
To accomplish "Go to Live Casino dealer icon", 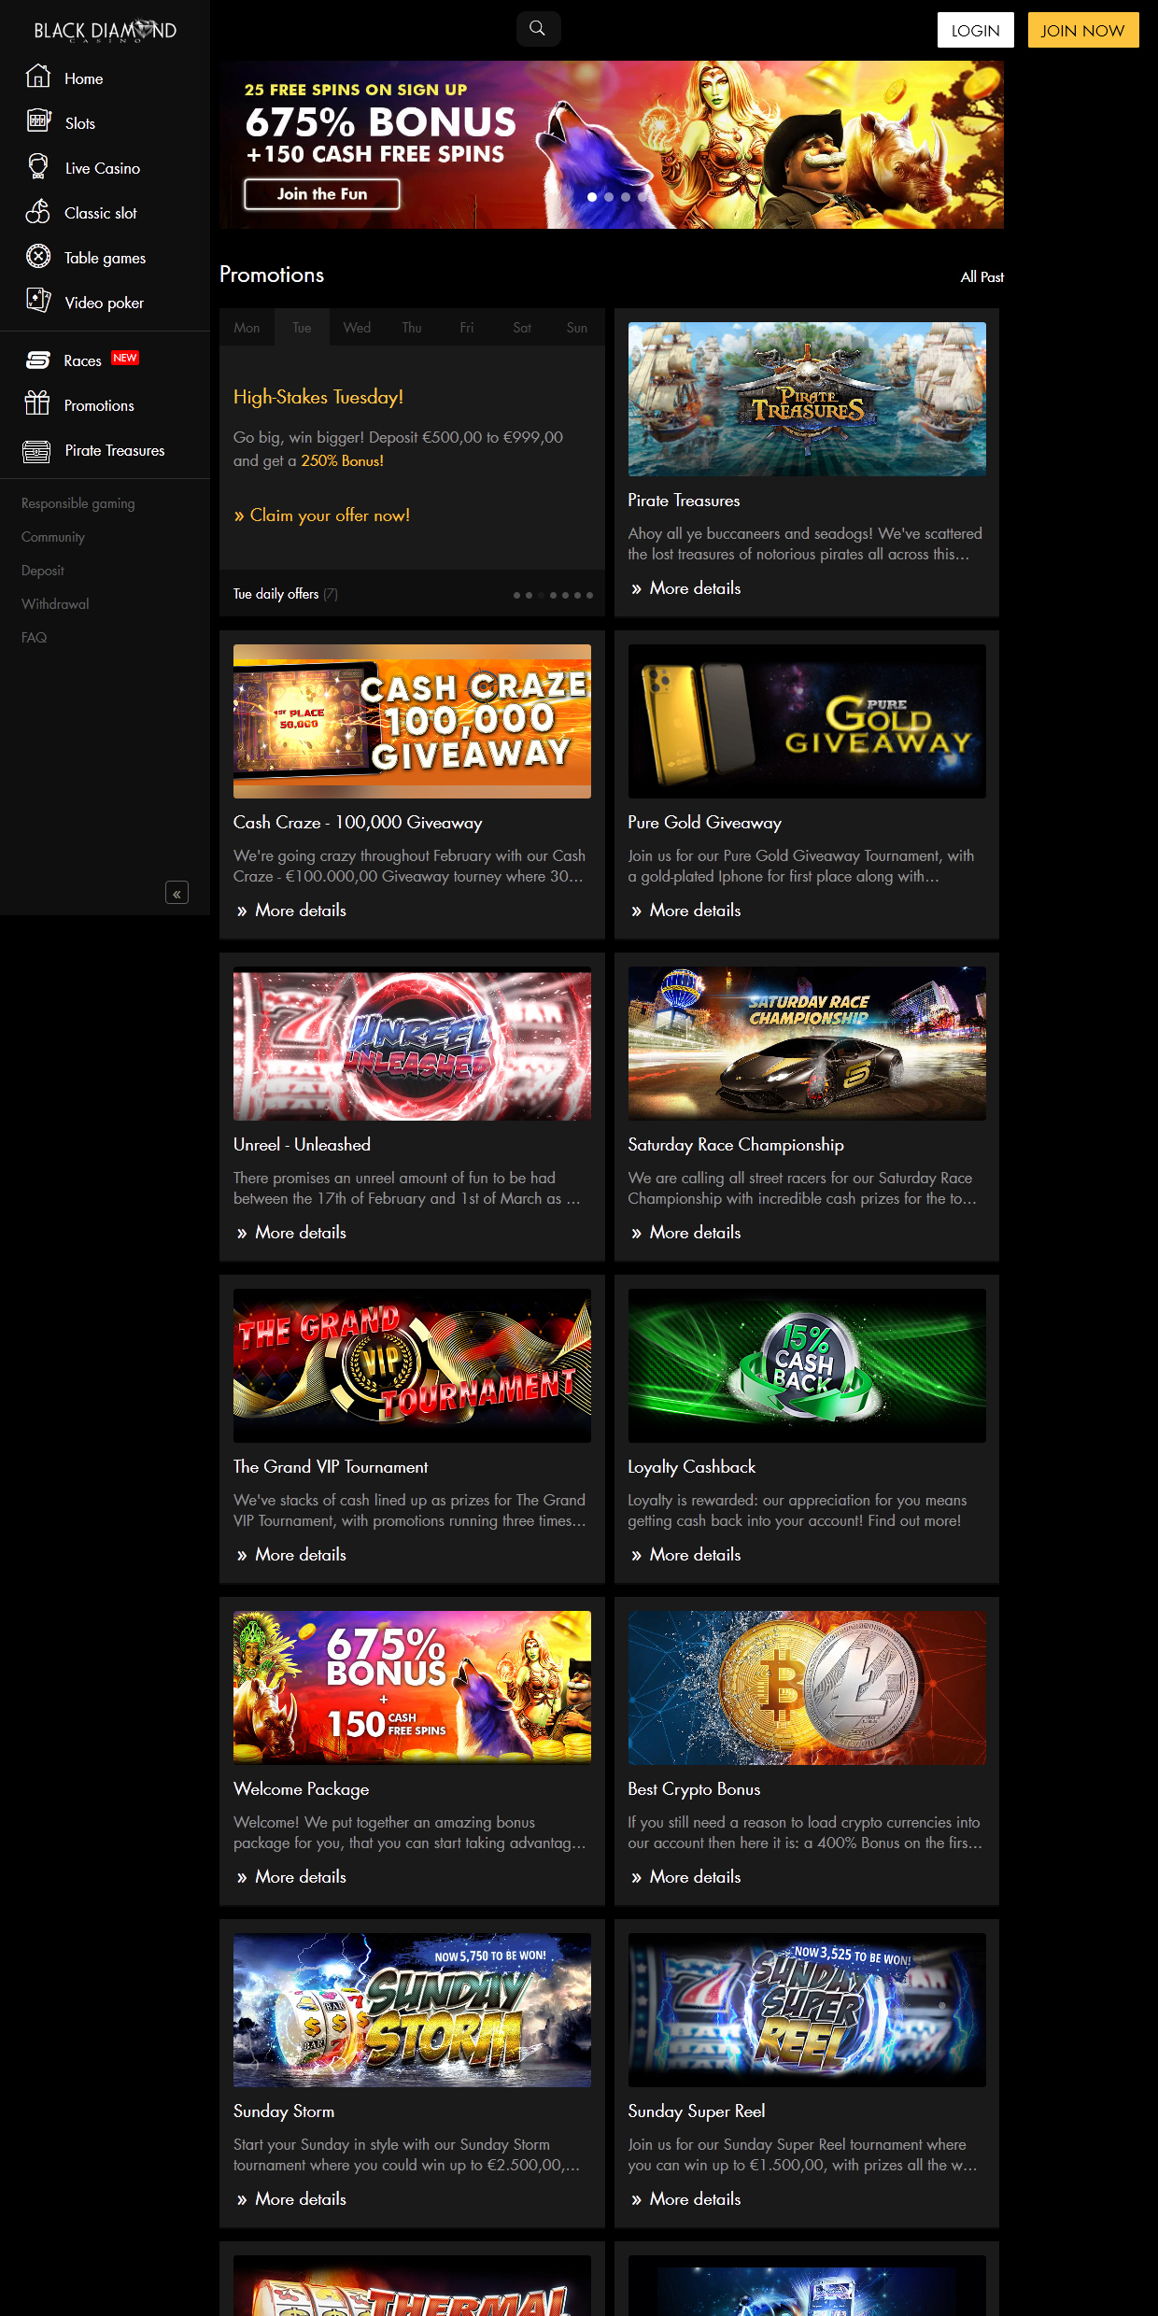I will click(x=38, y=166).
